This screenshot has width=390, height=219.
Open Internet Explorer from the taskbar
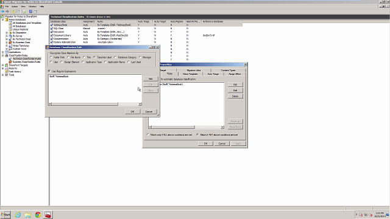(x=18, y=215)
